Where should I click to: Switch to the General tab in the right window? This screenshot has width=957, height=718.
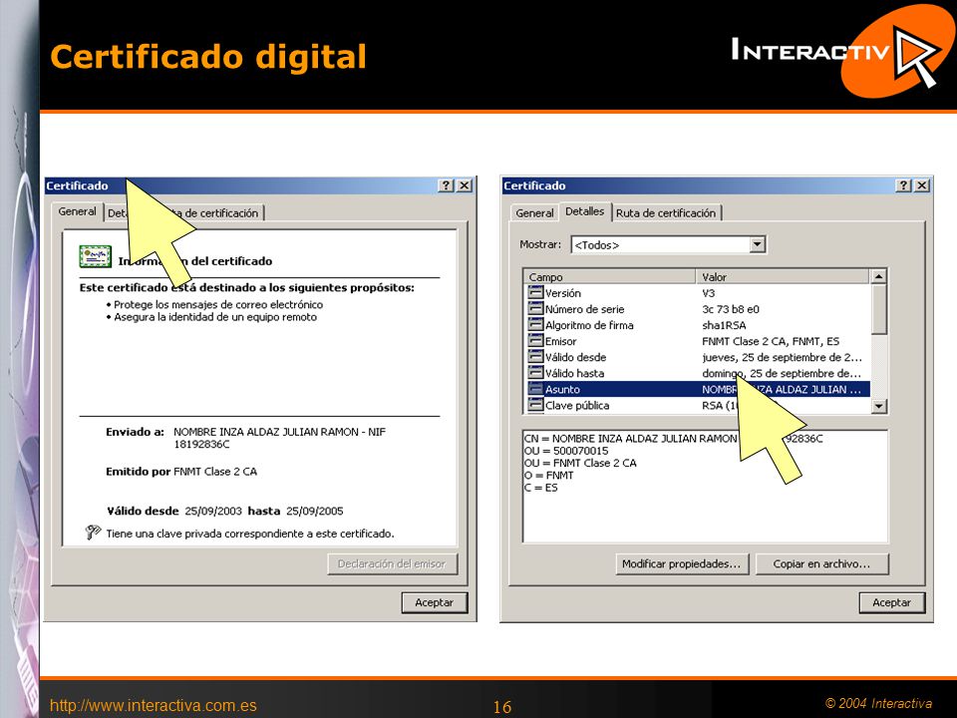pos(534,213)
